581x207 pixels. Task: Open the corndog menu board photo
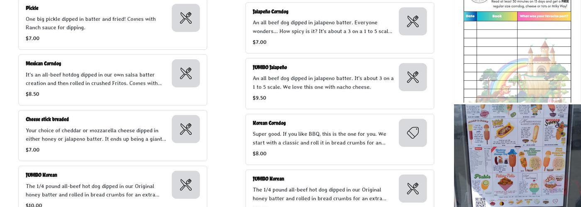pos(517,156)
